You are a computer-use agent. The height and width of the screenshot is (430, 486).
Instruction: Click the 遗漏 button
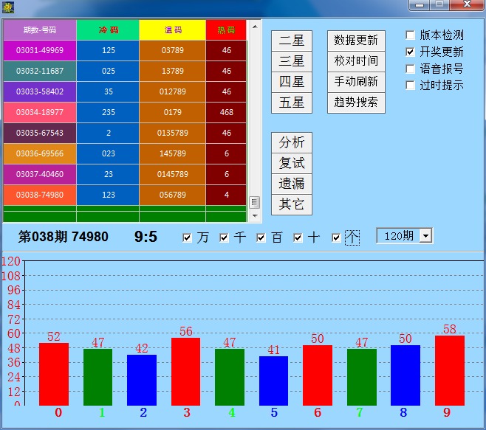[291, 184]
